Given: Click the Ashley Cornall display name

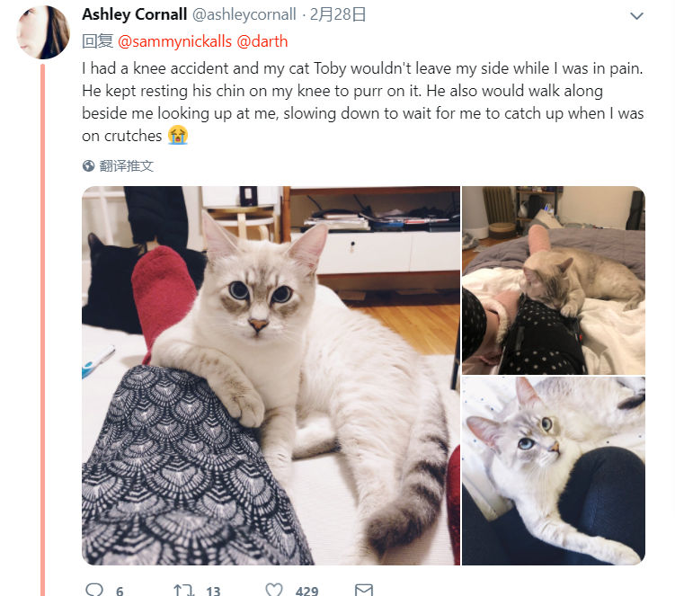Looking at the screenshot, I should pos(134,14).
